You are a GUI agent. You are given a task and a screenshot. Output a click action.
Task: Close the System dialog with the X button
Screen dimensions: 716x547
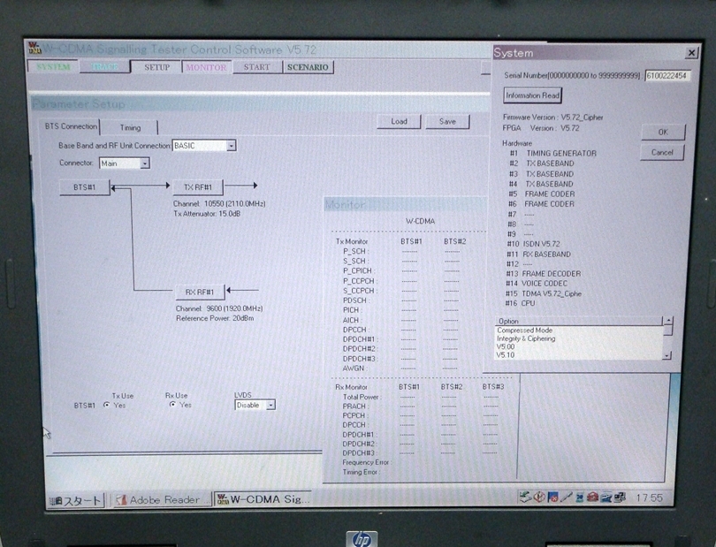click(691, 53)
